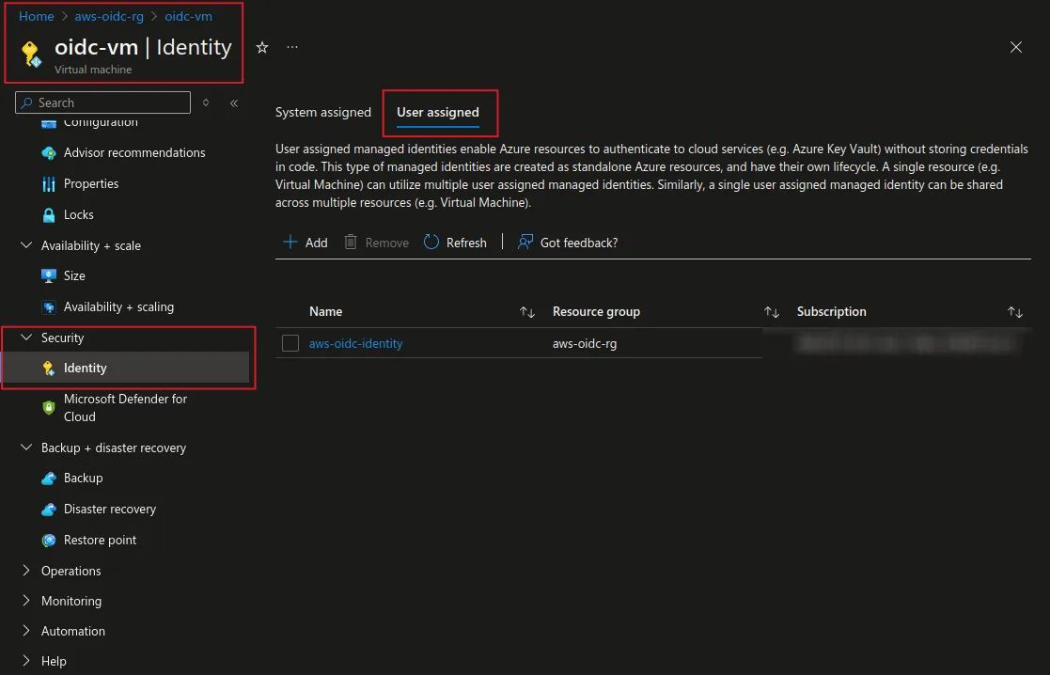
Task: Click the Backup cloud icon
Action: click(x=49, y=479)
